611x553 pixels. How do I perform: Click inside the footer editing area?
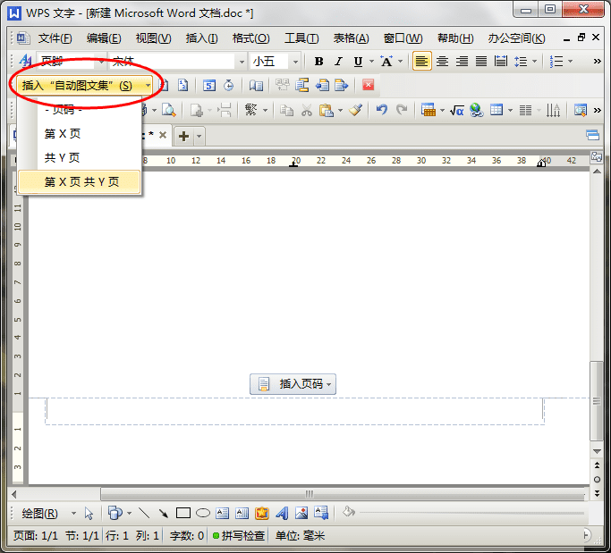pos(294,411)
